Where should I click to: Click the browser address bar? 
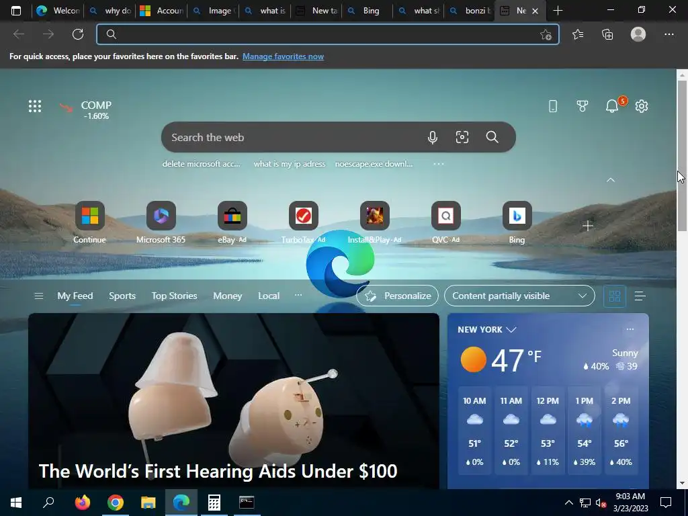tap(327, 34)
